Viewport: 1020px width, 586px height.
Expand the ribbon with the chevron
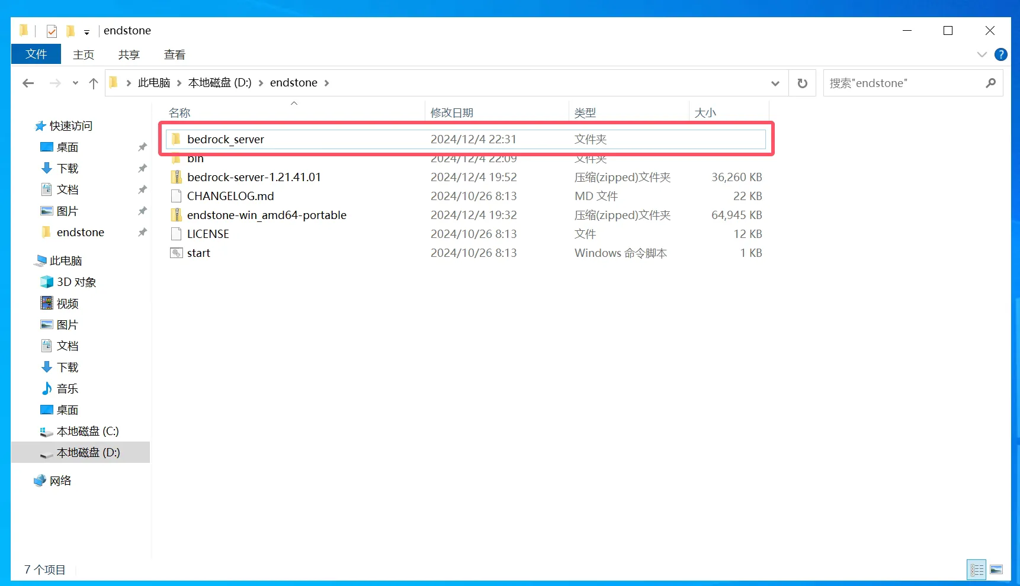[981, 54]
